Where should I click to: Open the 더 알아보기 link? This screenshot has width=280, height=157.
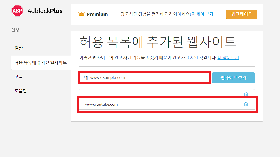(228, 58)
